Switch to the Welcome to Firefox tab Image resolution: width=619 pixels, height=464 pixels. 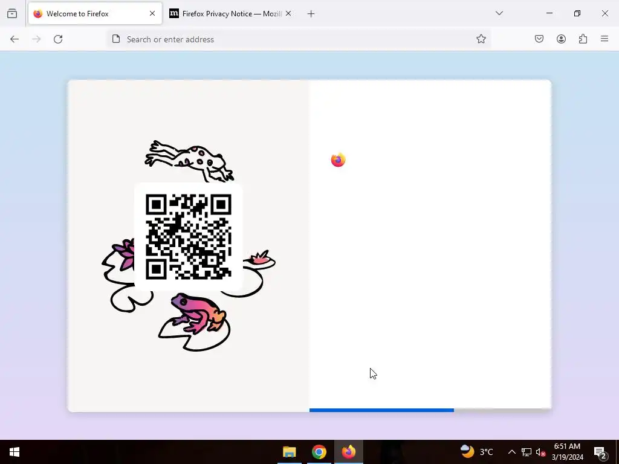click(95, 14)
